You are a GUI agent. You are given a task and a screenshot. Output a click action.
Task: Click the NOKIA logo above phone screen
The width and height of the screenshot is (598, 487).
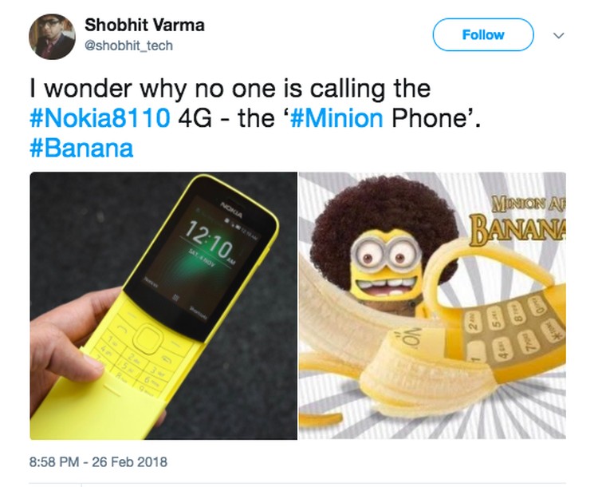[231, 210]
